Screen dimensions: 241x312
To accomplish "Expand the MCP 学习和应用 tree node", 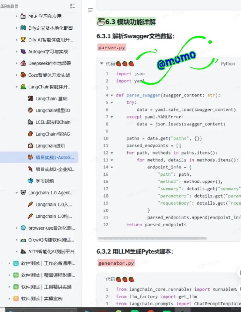I will coord(17,16).
